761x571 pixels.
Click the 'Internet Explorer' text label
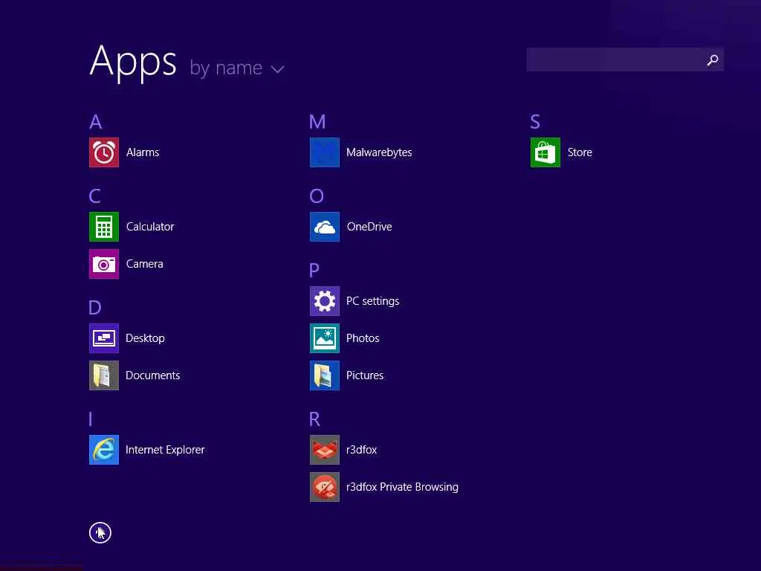tap(165, 450)
